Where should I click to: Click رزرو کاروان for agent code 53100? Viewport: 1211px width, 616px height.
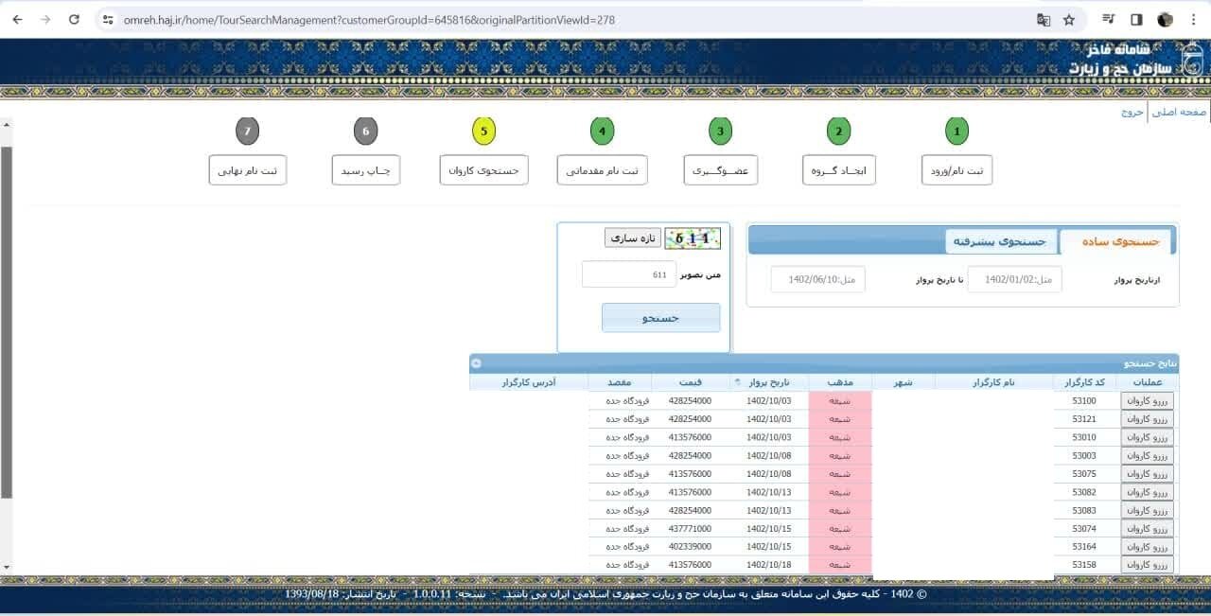point(1147,401)
